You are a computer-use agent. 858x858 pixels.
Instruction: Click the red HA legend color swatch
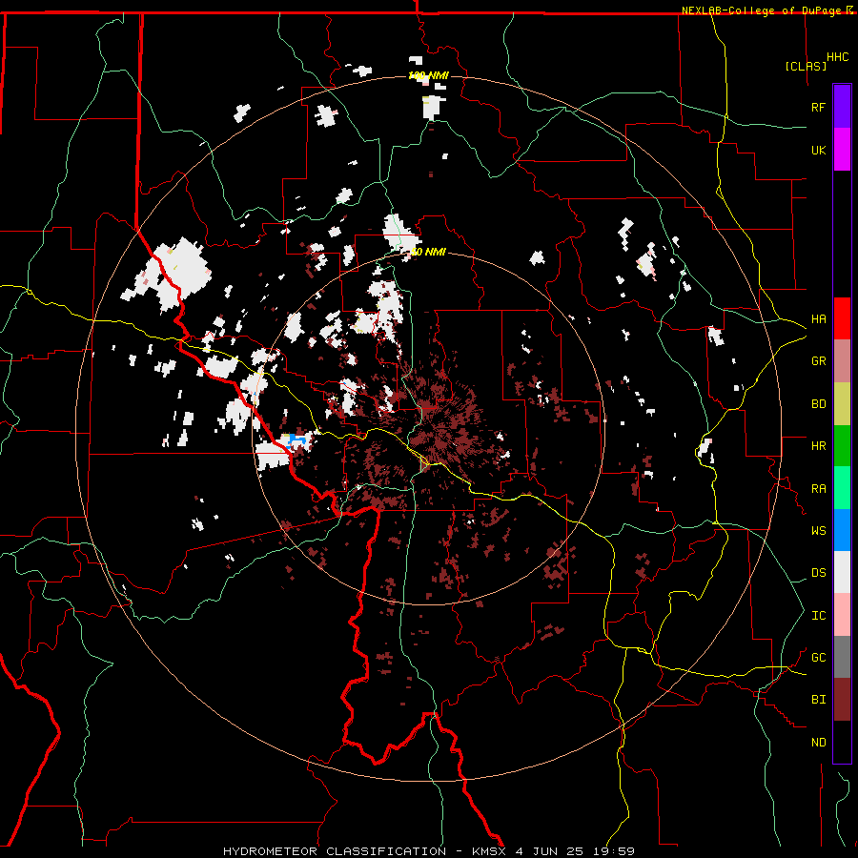click(842, 318)
